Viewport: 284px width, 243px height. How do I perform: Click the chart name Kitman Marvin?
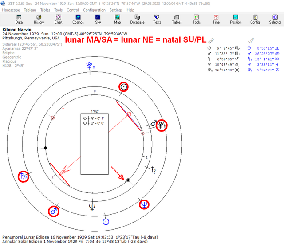pos(17,30)
